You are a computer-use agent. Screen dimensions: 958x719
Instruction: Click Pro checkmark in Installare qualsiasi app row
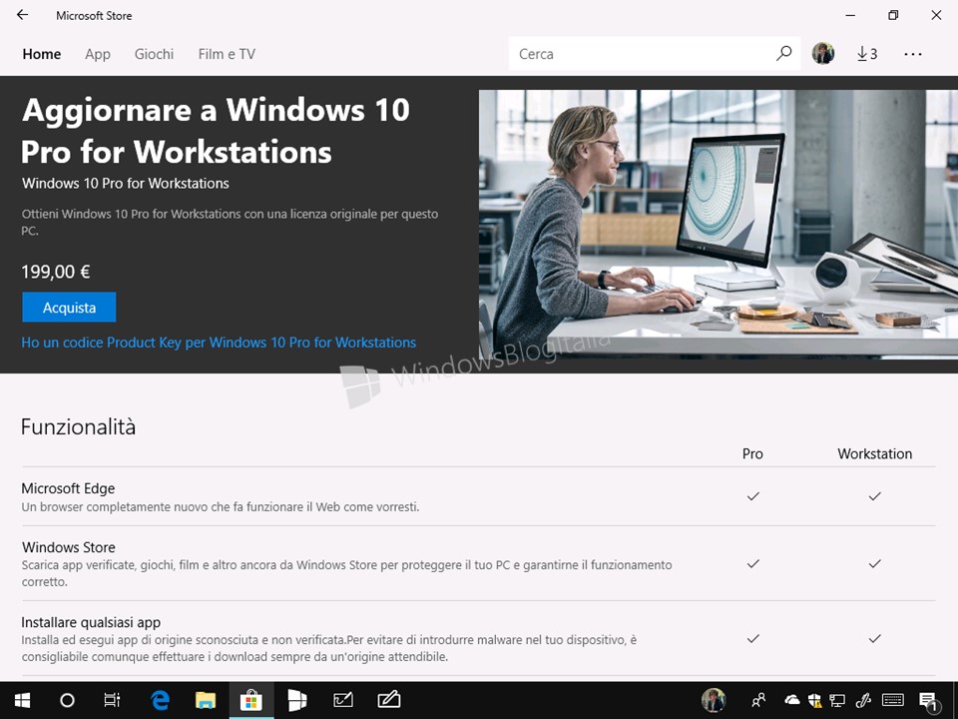(752, 638)
